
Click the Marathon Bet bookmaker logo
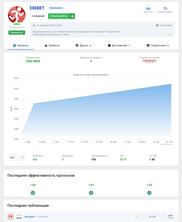[x=149, y=61]
